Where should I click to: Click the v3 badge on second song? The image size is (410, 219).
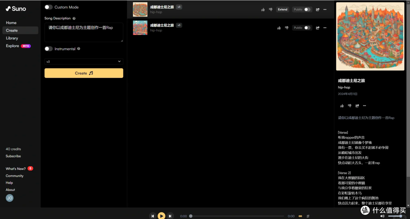pos(179,25)
